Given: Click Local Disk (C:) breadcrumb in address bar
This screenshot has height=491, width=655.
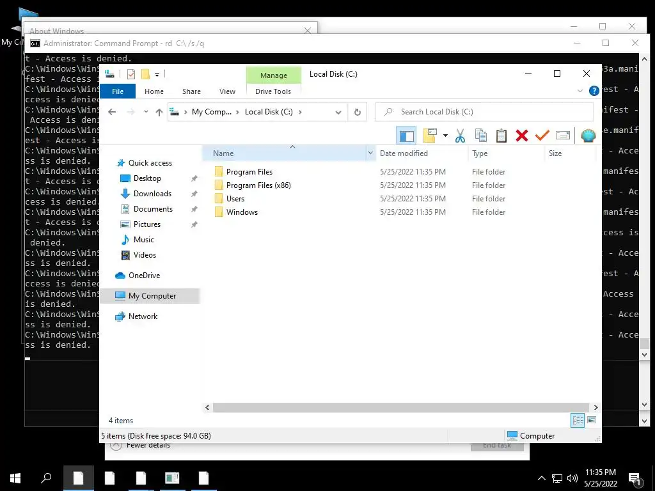Looking at the screenshot, I should [x=269, y=112].
